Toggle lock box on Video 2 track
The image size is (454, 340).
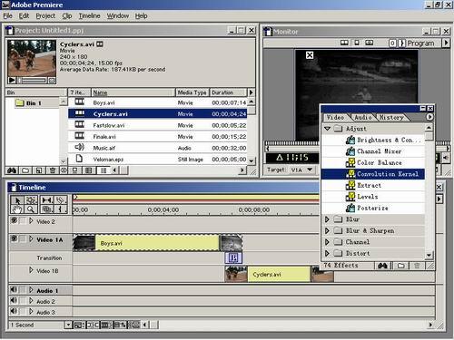(x=23, y=221)
